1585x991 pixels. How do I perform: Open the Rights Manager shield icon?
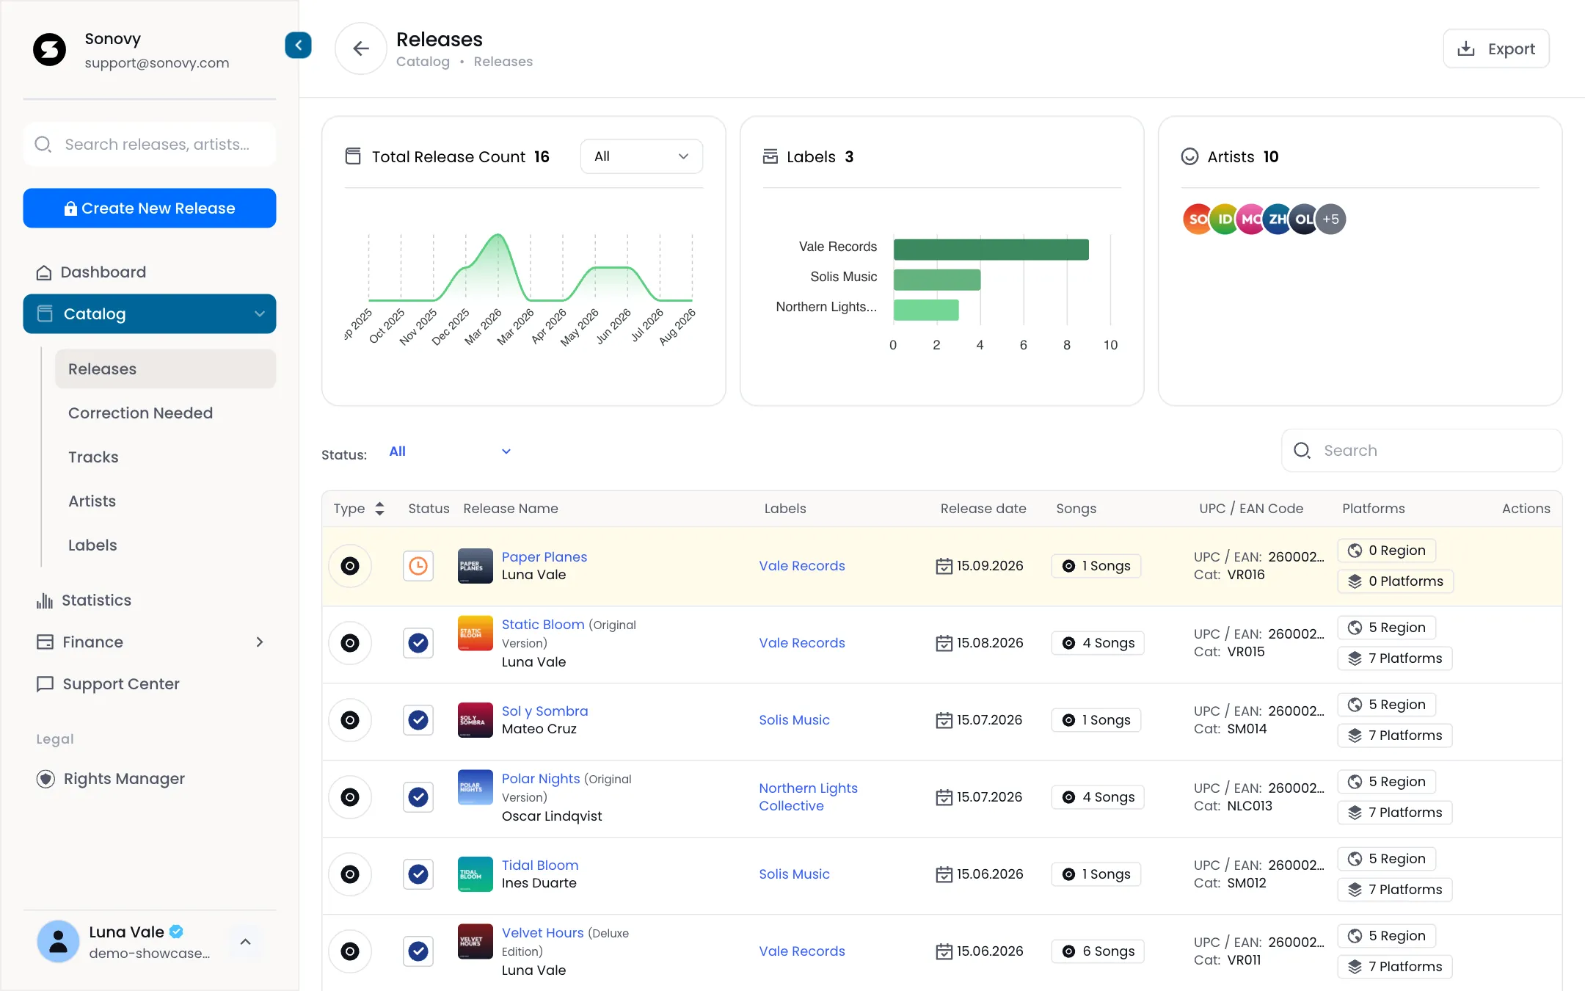(x=45, y=779)
